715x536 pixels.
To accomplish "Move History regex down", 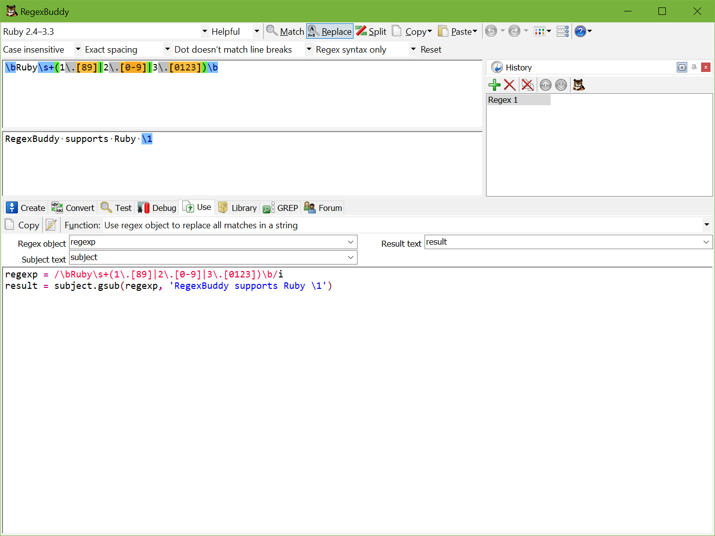I will (561, 85).
